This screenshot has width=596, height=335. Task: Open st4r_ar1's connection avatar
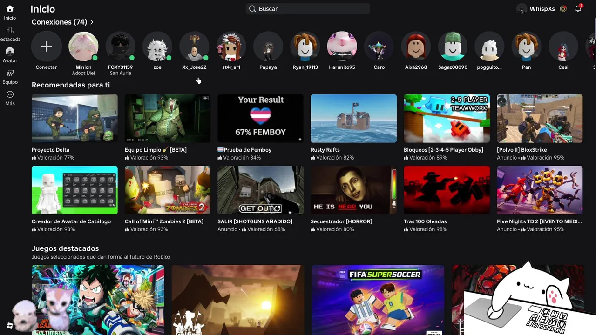pyautogui.click(x=231, y=47)
